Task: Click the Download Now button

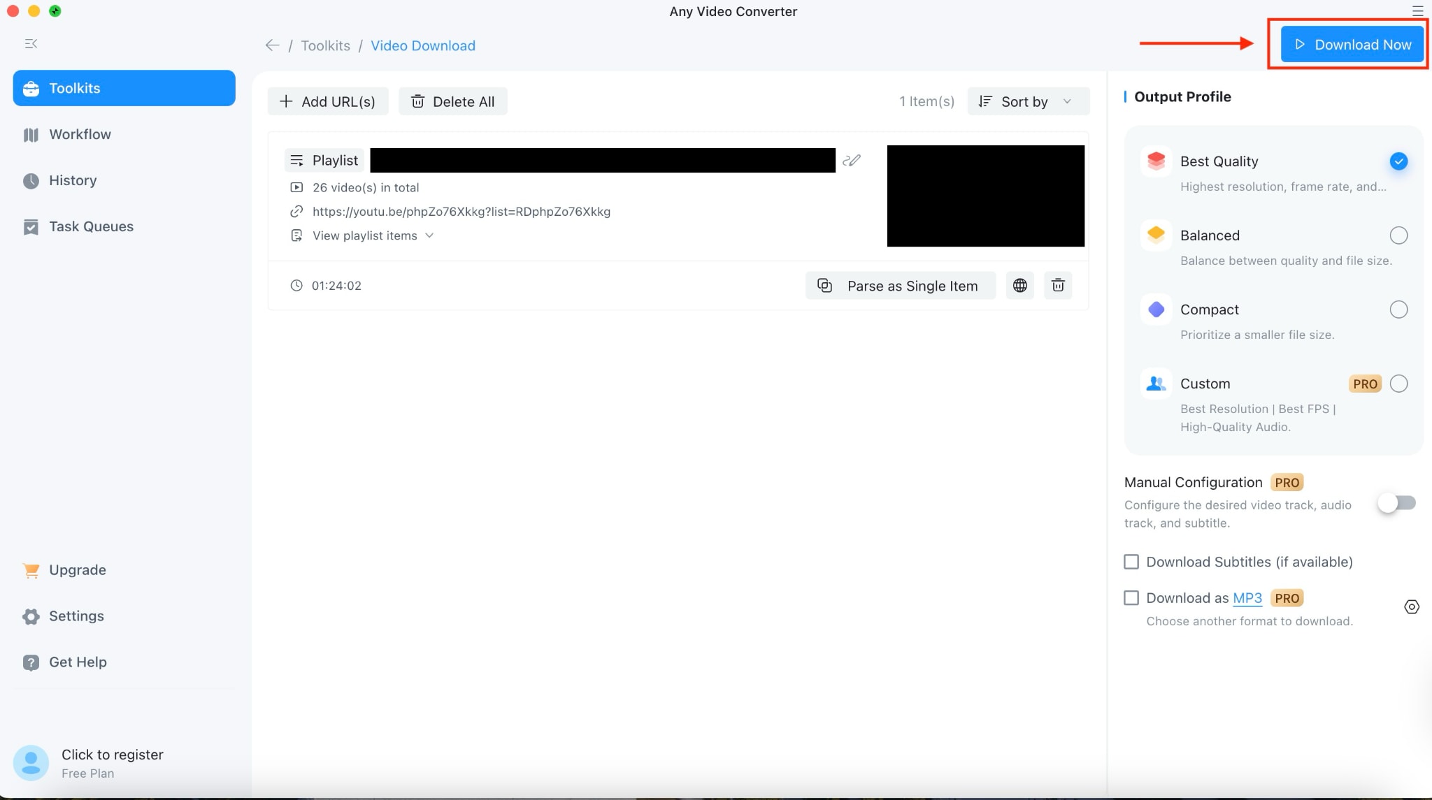Action: pos(1352,45)
